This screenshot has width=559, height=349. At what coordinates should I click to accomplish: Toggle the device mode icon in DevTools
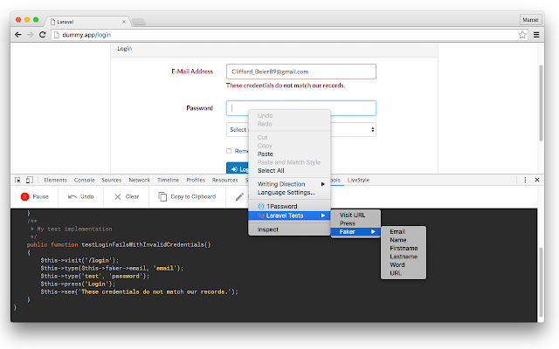29,180
